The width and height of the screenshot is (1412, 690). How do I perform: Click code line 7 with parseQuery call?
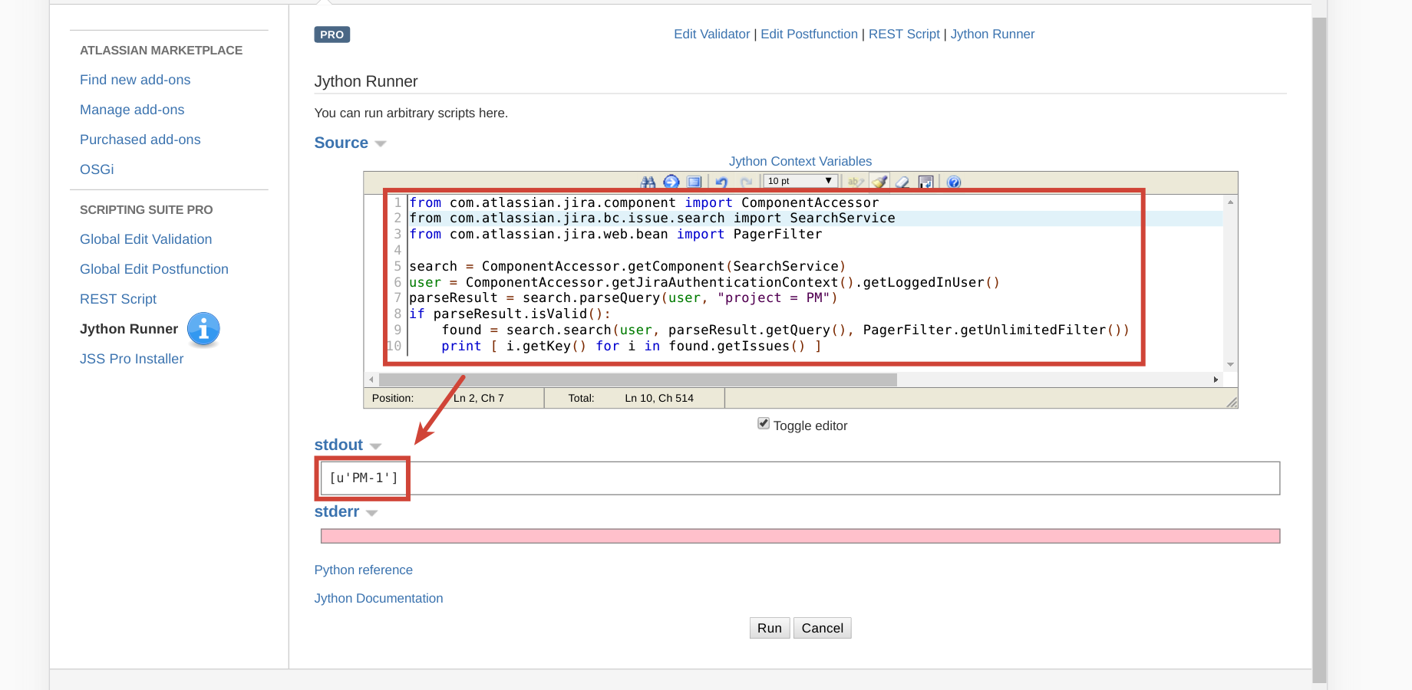point(623,297)
